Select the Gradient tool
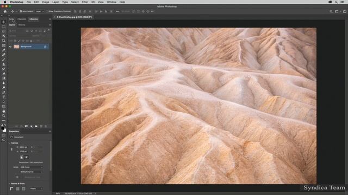This screenshot has height=195, width=348. click(4, 78)
